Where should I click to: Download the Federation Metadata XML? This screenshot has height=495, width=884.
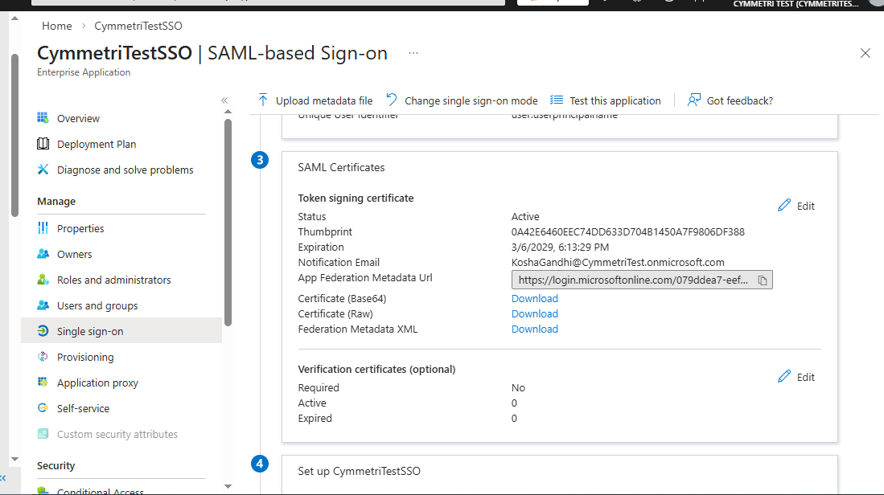[534, 329]
